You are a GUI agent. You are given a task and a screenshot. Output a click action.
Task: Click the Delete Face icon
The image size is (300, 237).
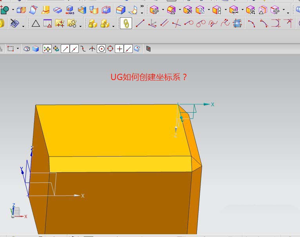(x=188, y=10)
